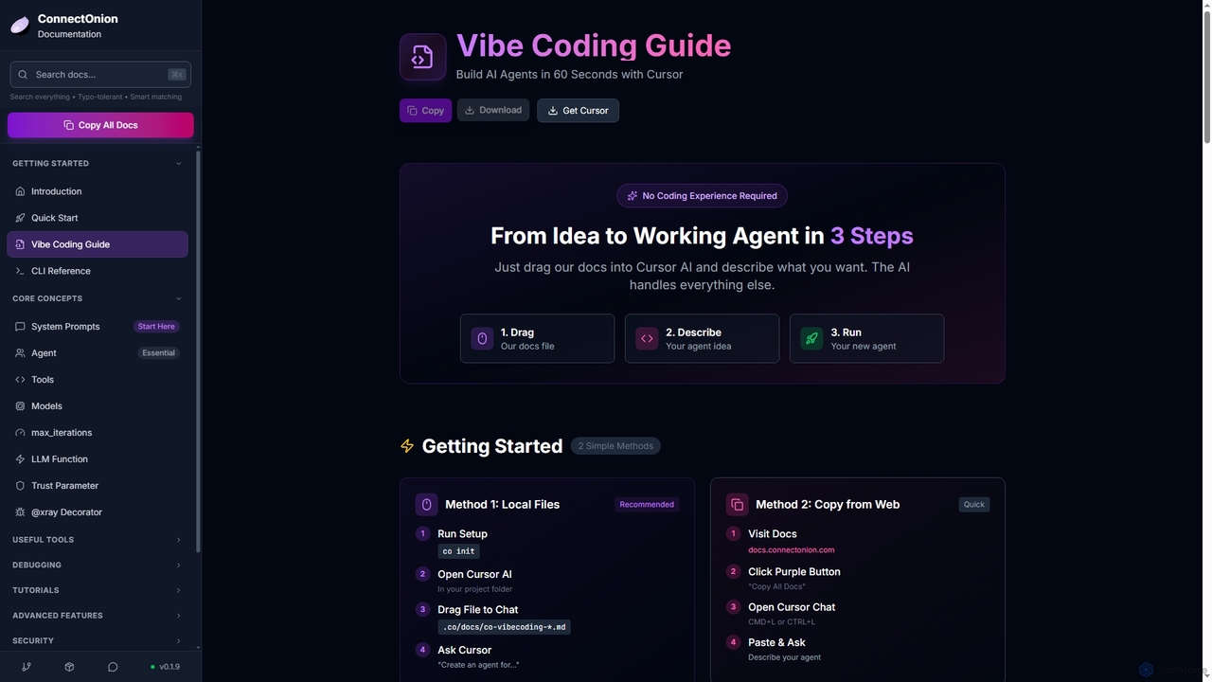Click the v0.1.9 version indicator
The image size is (1212, 682).
click(x=166, y=667)
